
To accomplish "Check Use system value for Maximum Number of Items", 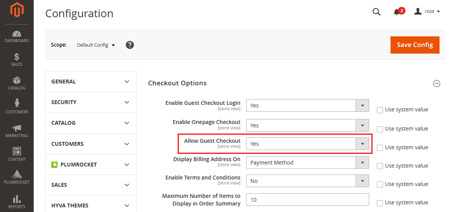I will 379,203.
